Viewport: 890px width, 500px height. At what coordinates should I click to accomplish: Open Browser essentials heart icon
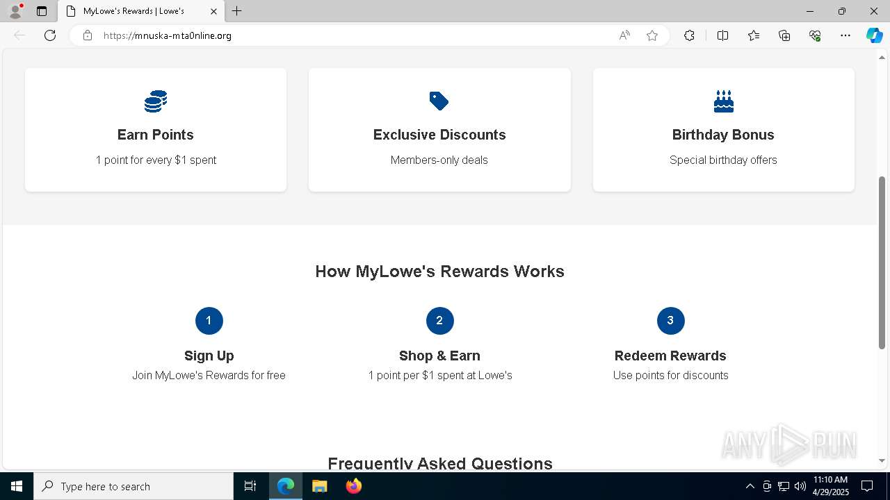[815, 35]
